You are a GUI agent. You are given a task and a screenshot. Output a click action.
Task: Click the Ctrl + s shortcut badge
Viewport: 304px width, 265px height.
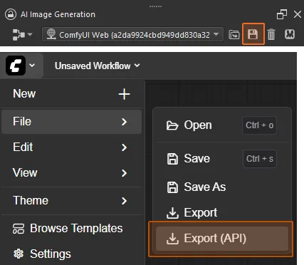[x=260, y=159]
